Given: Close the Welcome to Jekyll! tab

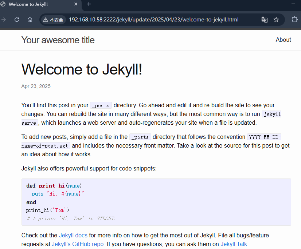Looking at the screenshot, I should pos(76,4).
